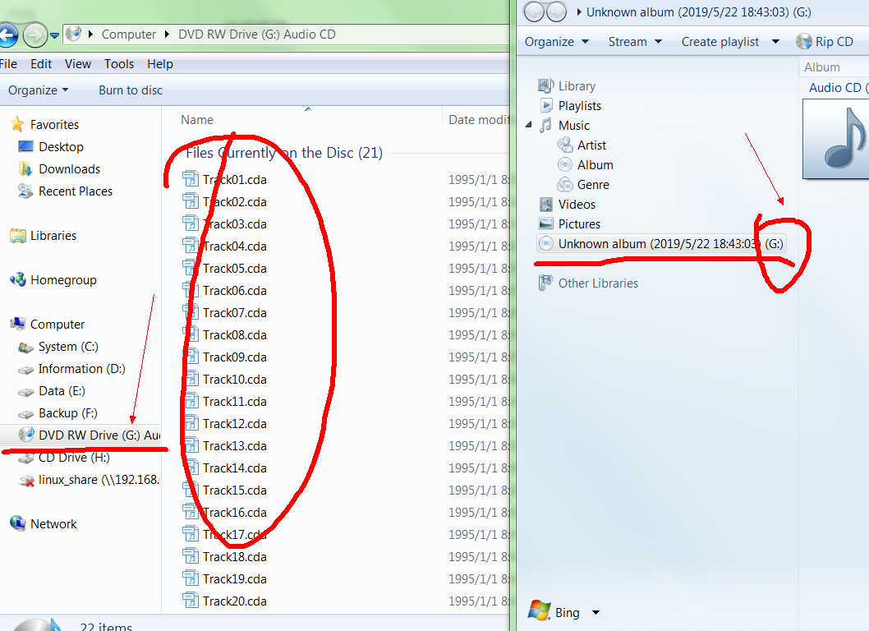Click the Pictures icon in Media Player
Screen dimensions: 869x631
[x=546, y=223]
